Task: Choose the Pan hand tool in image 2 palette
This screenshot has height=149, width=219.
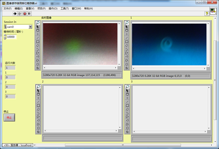Action: pyautogui.click(x=38, y=94)
